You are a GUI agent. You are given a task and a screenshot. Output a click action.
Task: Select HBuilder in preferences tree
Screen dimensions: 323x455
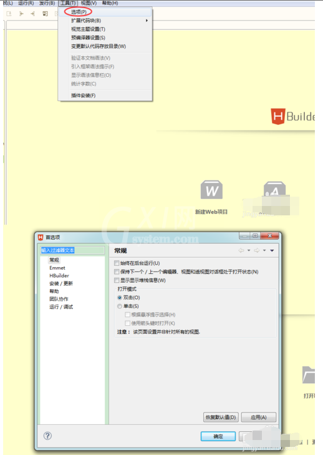[59, 276]
